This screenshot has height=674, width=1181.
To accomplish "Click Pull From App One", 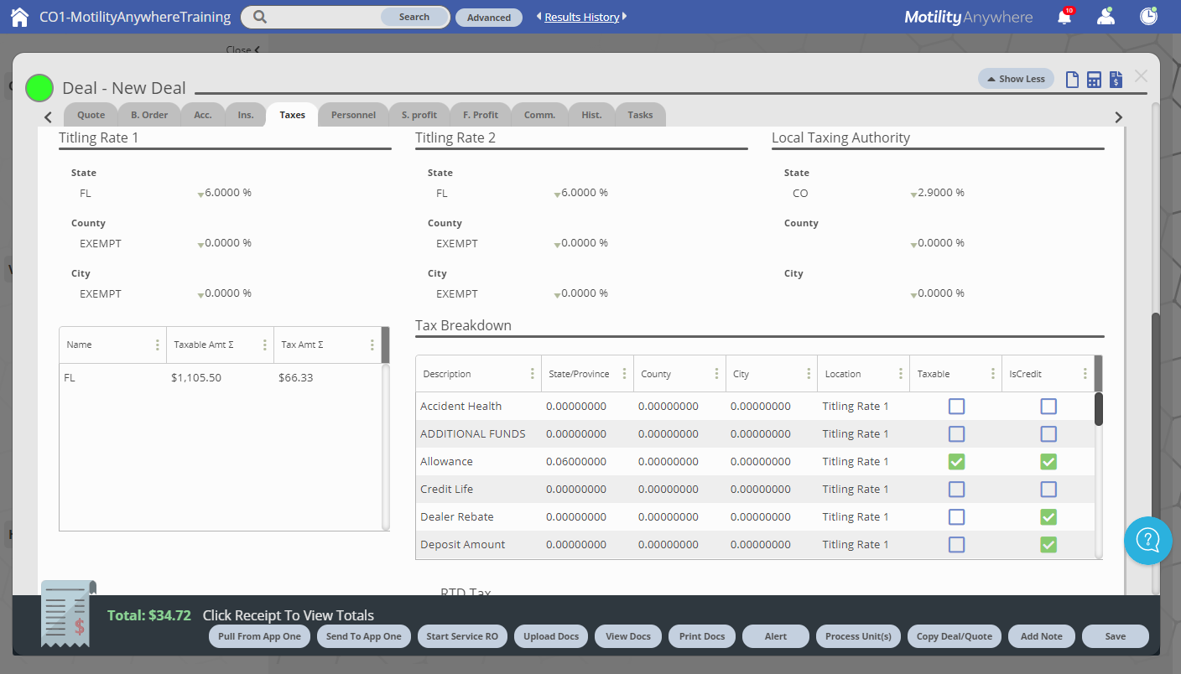I will (x=259, y=636).
